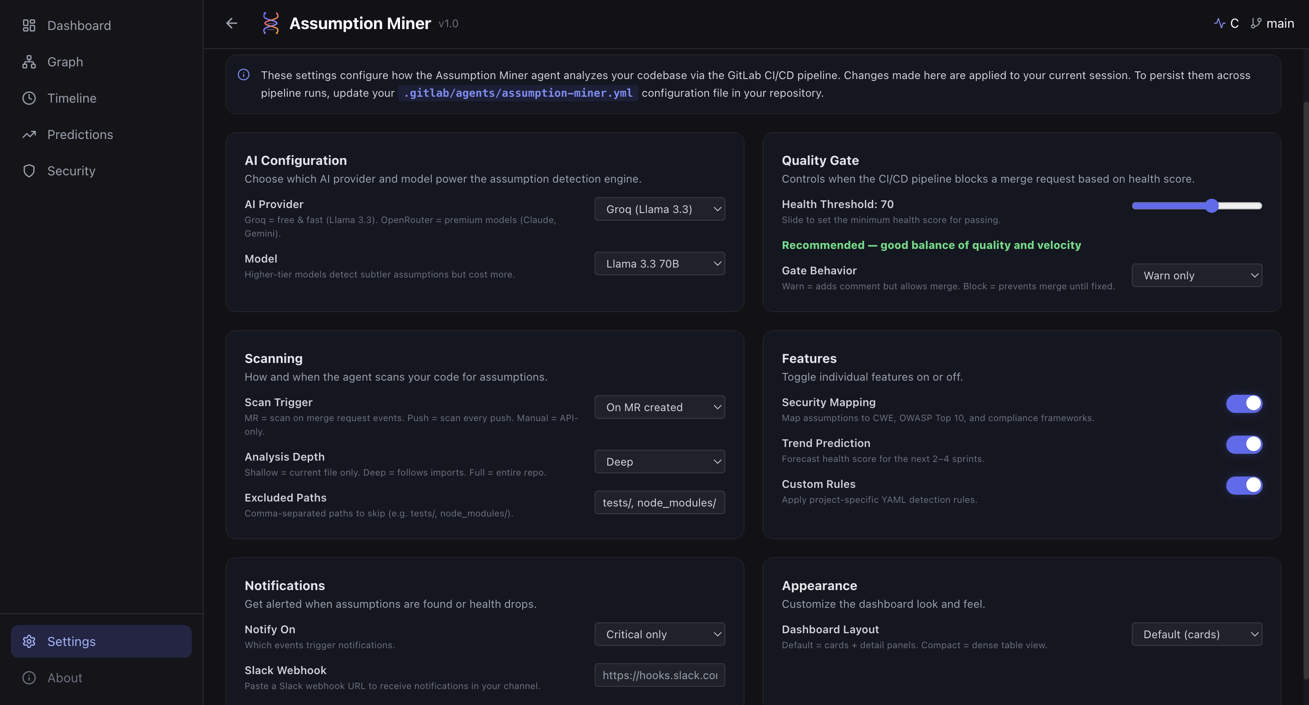The image size is (1309, 705).
Task: Click the Dashboard grid icon in sidebar
Action: [x=29, y=25]
